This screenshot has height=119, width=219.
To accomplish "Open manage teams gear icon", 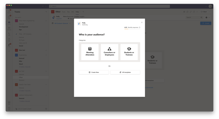I will coord(46,109).
